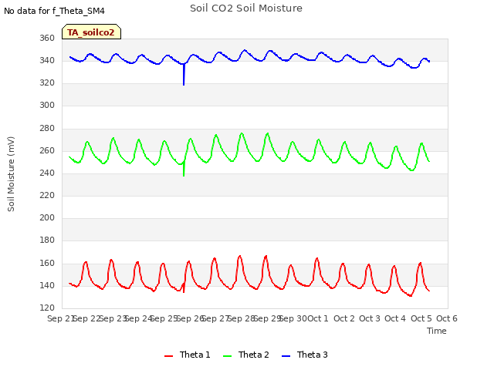
Task: Click the 320 y-axis tick label
Action: point(47,83)
